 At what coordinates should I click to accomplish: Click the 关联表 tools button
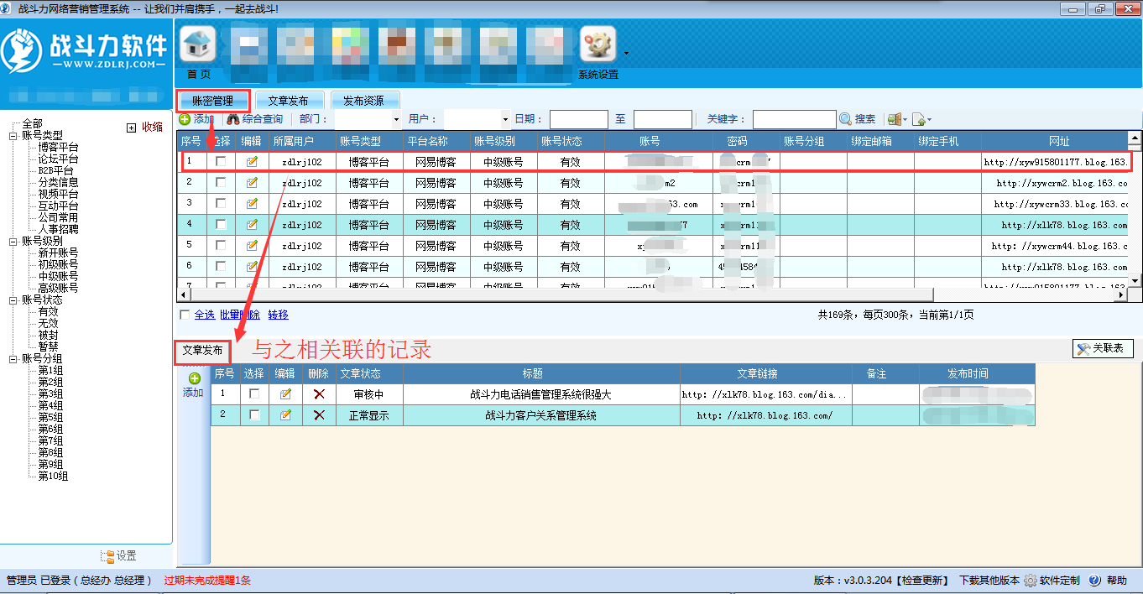1103,348
